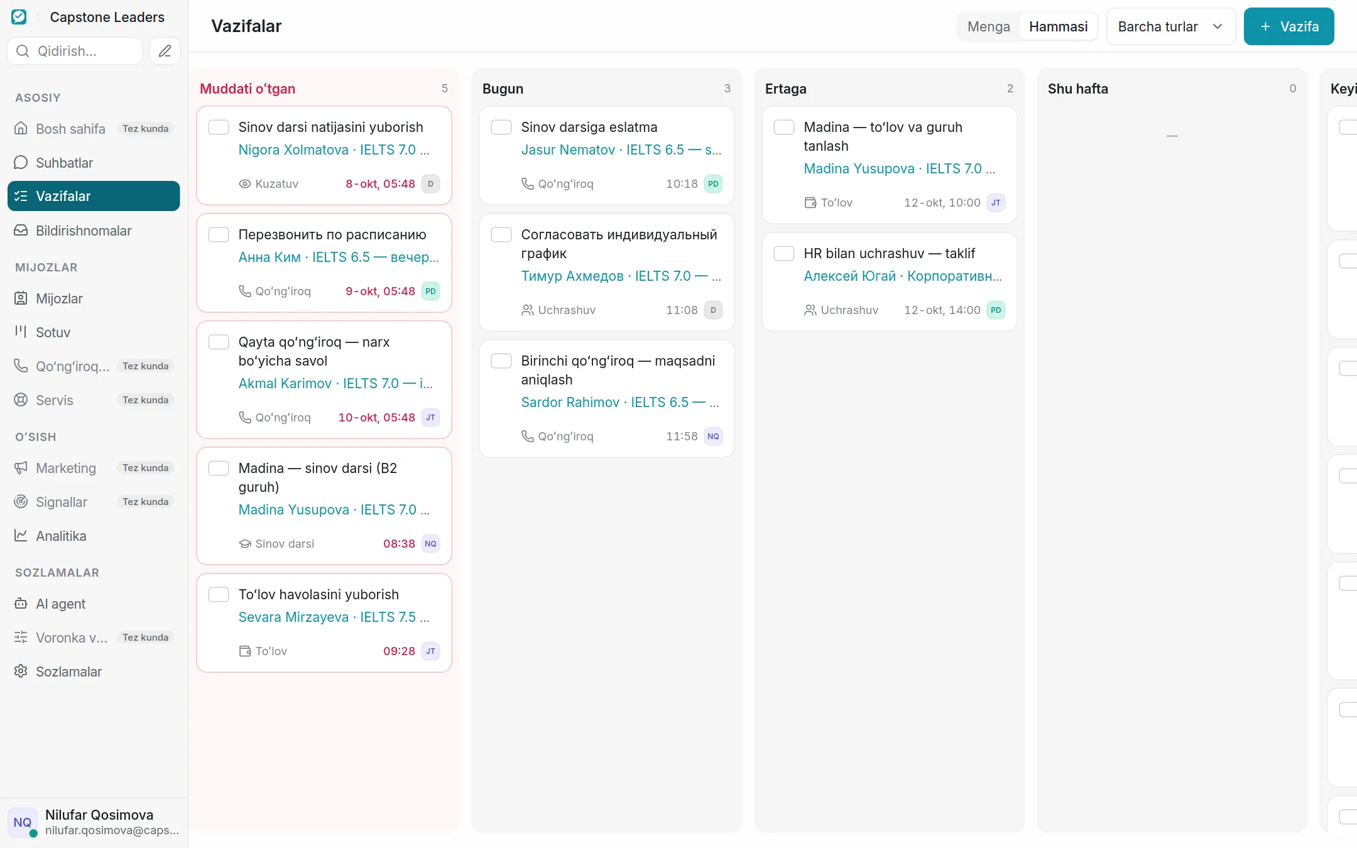This screenshot has width=1357, height=848.
Task: Tick 'To'lov havolasini yuborish' checkbox
Action: pos(219,595)
